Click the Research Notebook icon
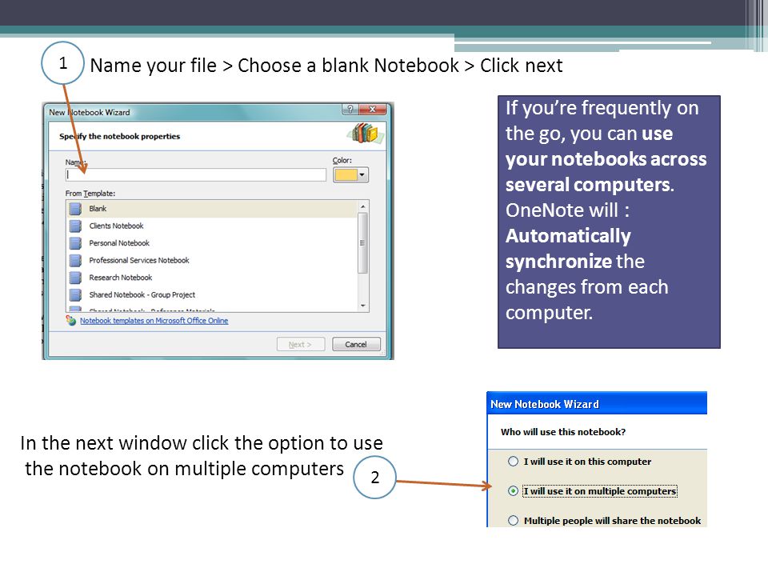The height and width of the screenshot is (576, 768). (x=75, y=278)
